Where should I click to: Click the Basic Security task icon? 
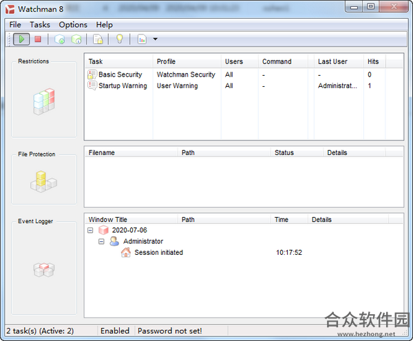92,74
